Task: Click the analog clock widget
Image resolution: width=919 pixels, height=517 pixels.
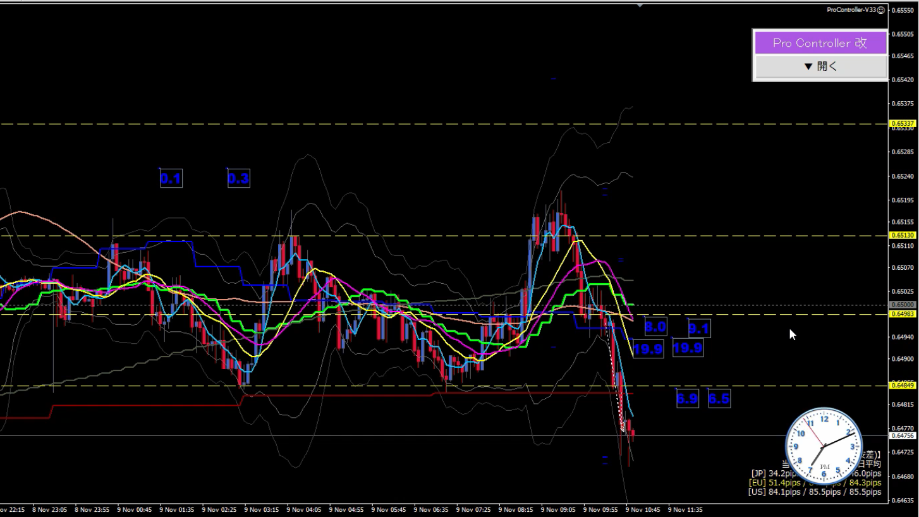Action: [x=824, y=446]
